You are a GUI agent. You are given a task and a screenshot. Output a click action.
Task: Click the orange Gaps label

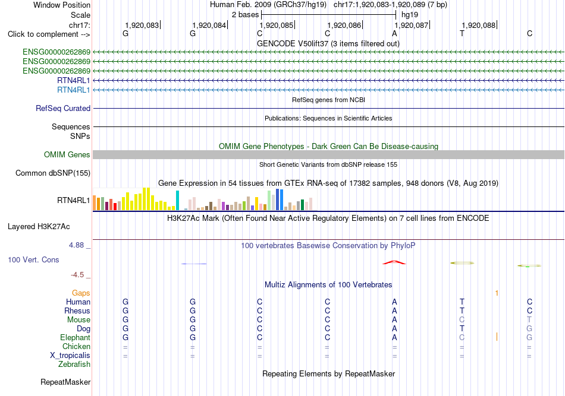click(81, 293)
